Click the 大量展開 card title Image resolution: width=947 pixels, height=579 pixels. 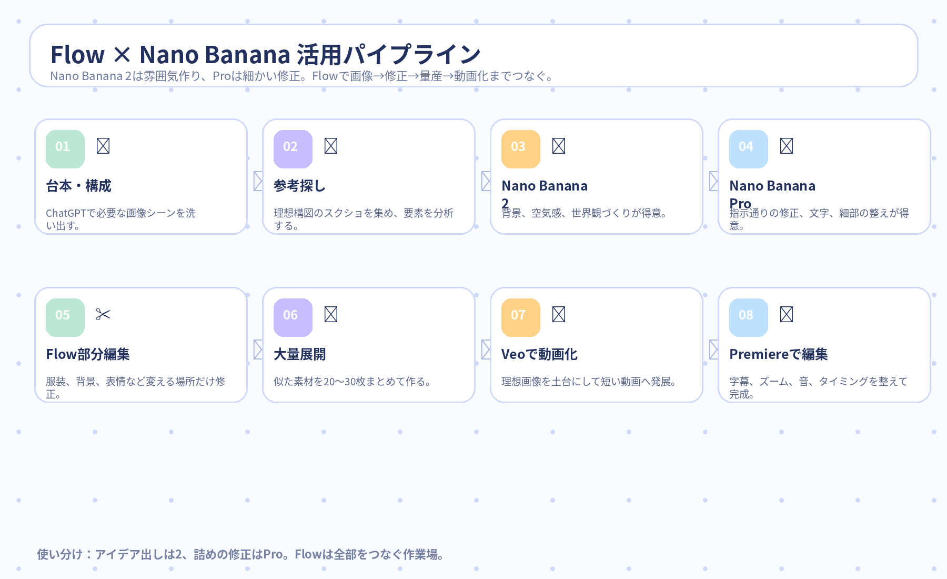299,354
